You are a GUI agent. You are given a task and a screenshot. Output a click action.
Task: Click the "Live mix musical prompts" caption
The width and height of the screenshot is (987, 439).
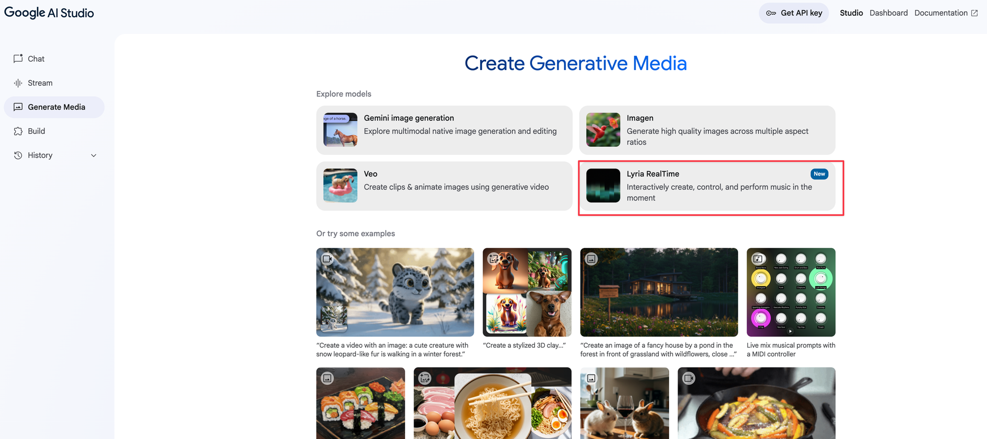[791, 350]
